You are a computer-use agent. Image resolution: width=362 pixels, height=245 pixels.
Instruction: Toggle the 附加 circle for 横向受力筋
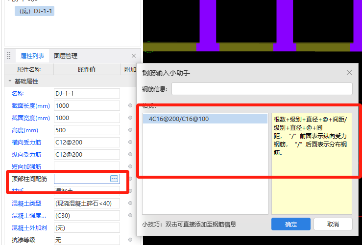click(130, 142)
